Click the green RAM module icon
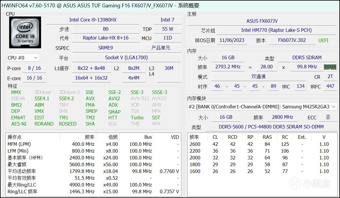The image size is (340, 198). click(330, 67)
